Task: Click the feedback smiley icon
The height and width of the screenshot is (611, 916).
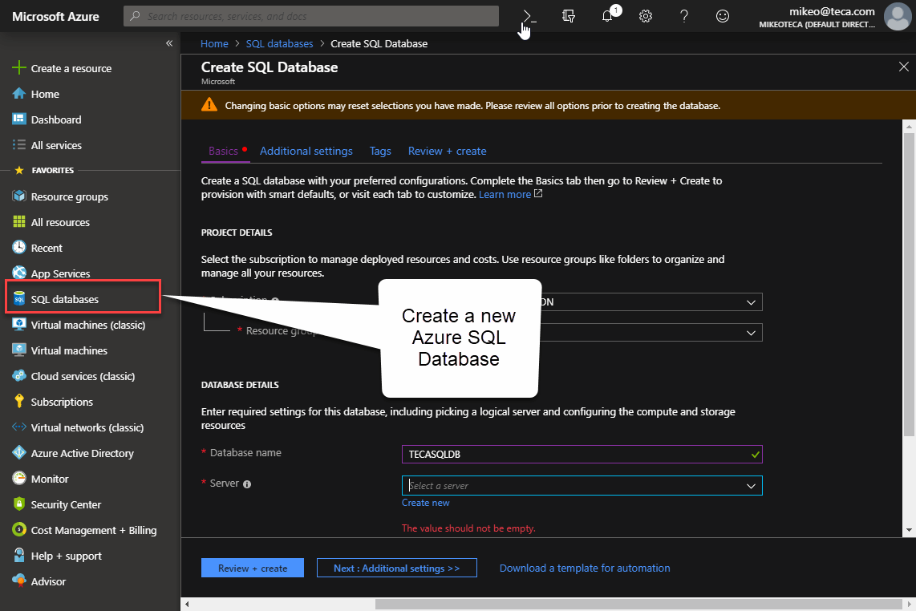Action: click(723, 16)
